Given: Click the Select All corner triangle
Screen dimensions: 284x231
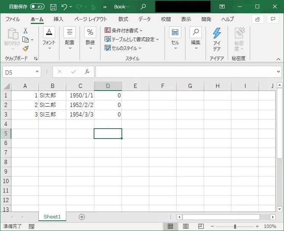Looking at the screenshot, I should pos(6,86).
